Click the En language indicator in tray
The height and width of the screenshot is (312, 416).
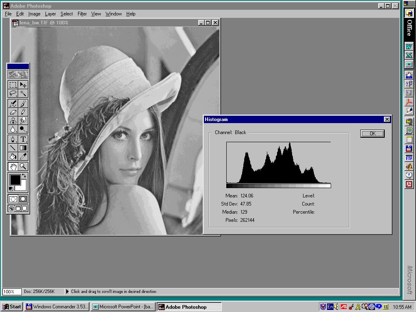coord(330,307)
